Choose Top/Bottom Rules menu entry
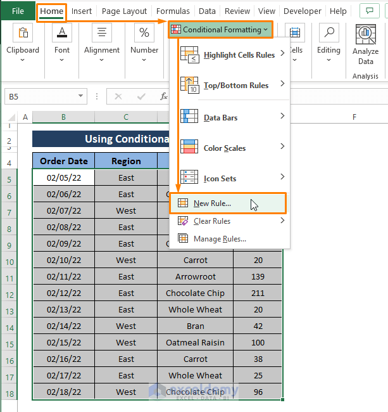 230,85
